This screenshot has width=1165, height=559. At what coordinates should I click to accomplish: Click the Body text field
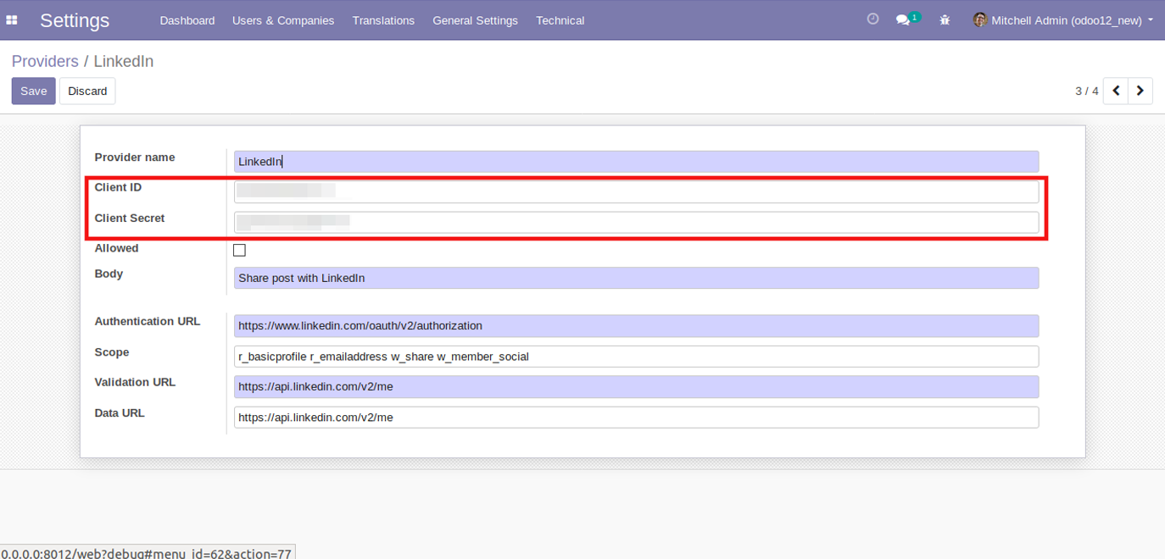point(636,278)
